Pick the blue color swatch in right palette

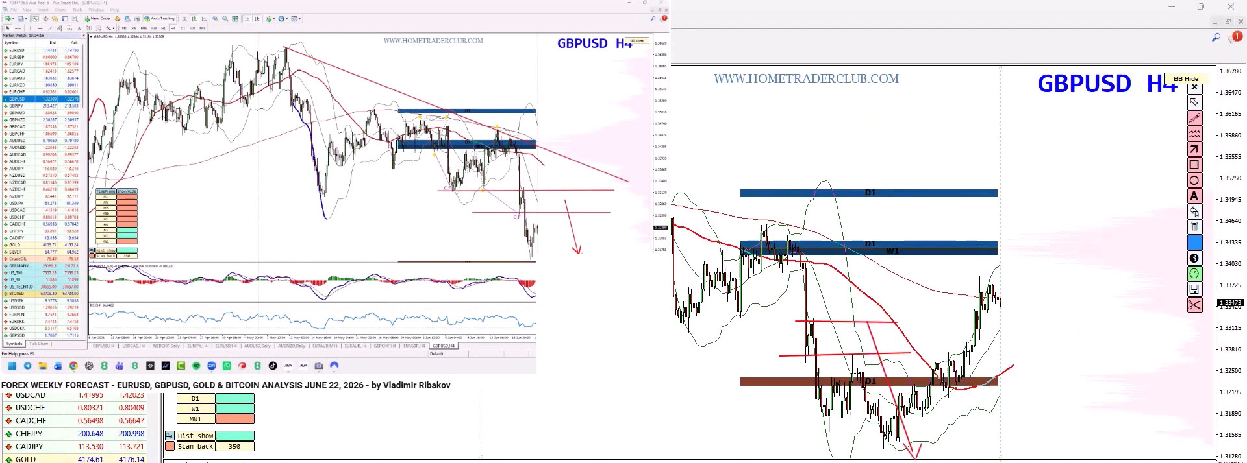[x=1194, y=243]
